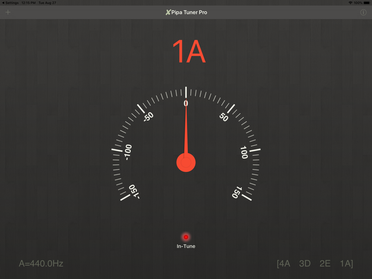Click the -50 mark on the tuning dial
This screenshot has height=279, width=372.
(148, 117)
